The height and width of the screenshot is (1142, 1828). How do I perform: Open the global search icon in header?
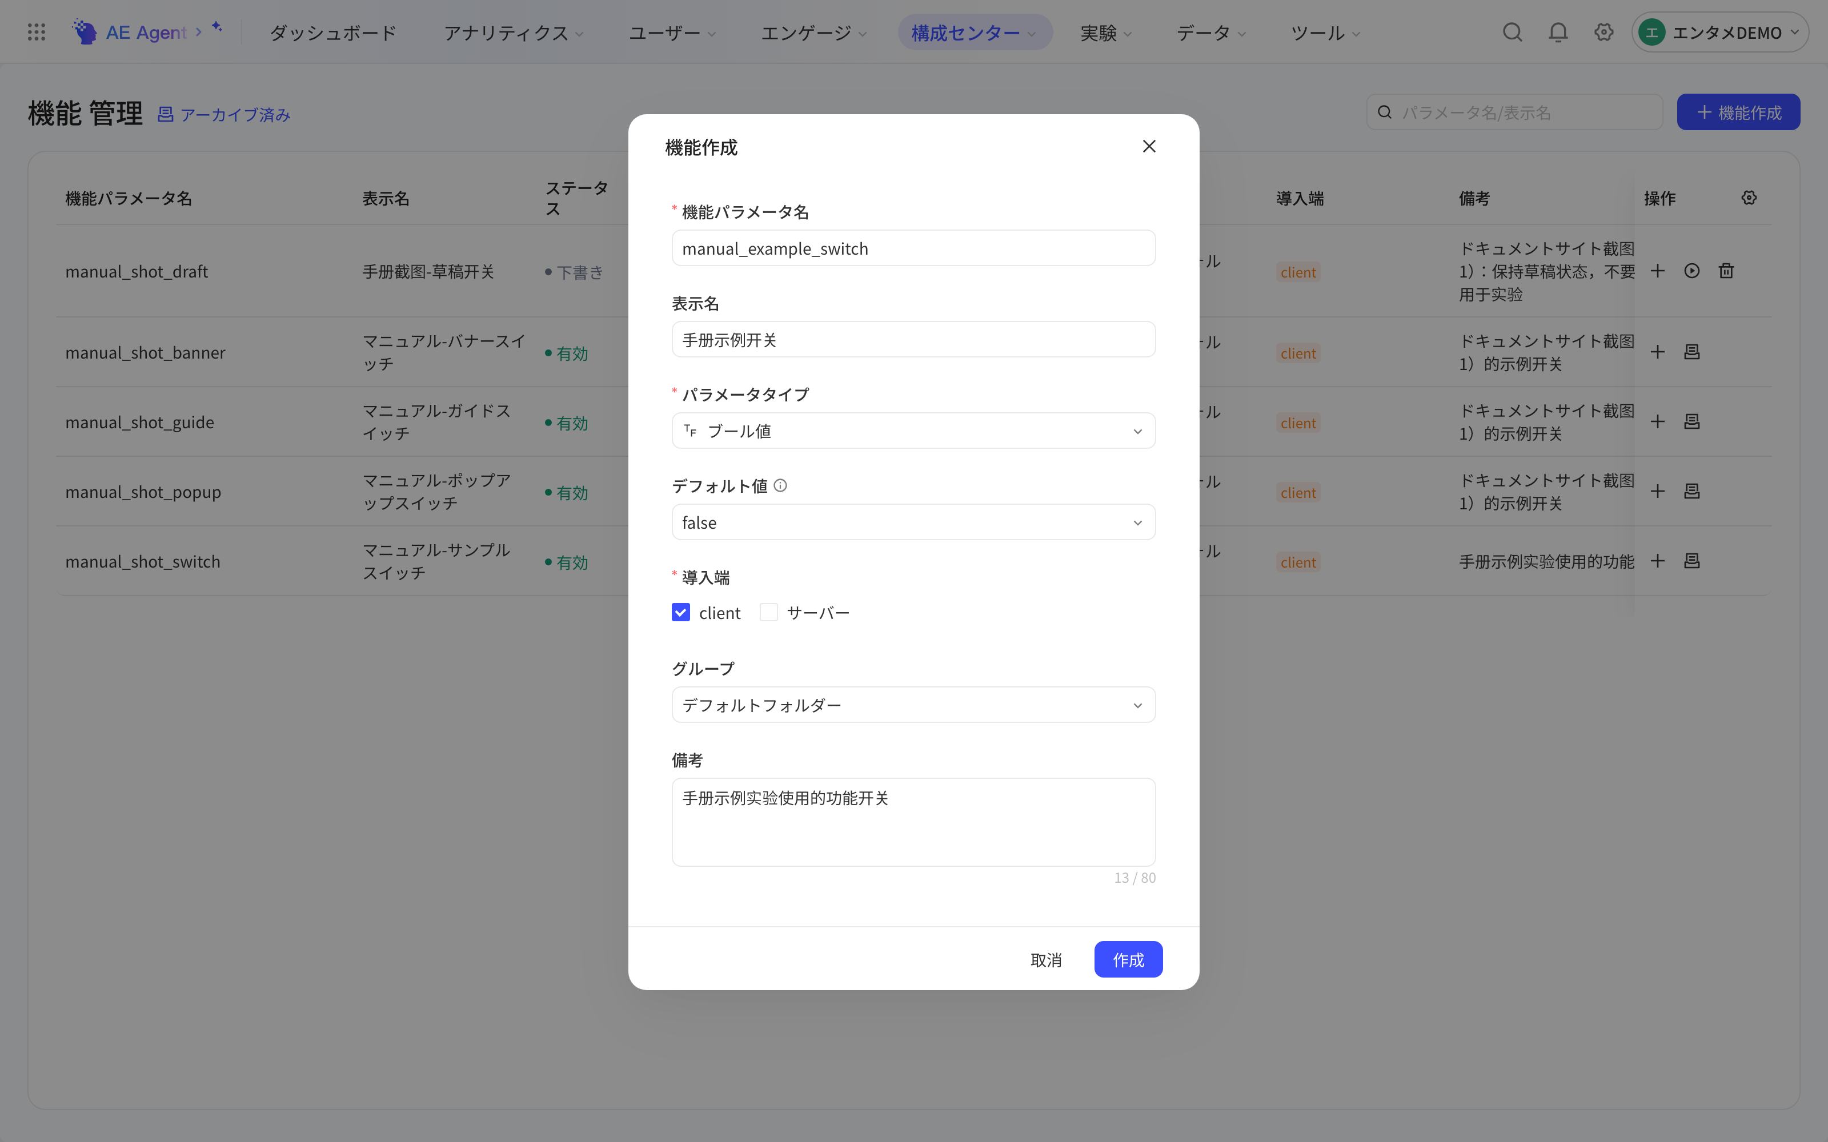point(1512,32)
